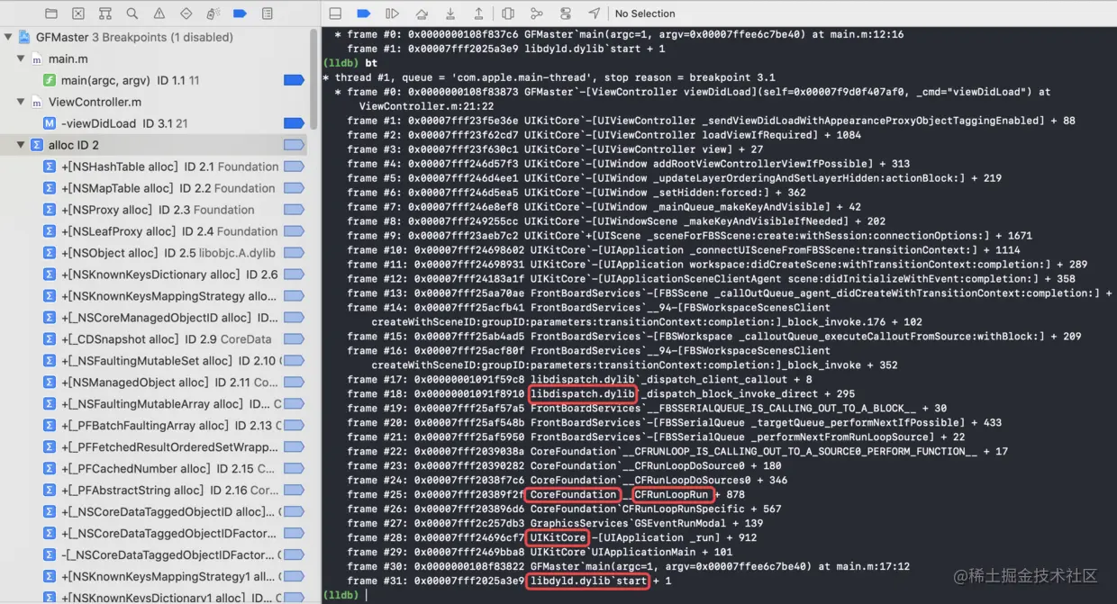This screenshot has width=1117, height=604.
Task: Select +[_PFAbstractString alloc] row
Action: pyautogui.click(x=154, y=491)
